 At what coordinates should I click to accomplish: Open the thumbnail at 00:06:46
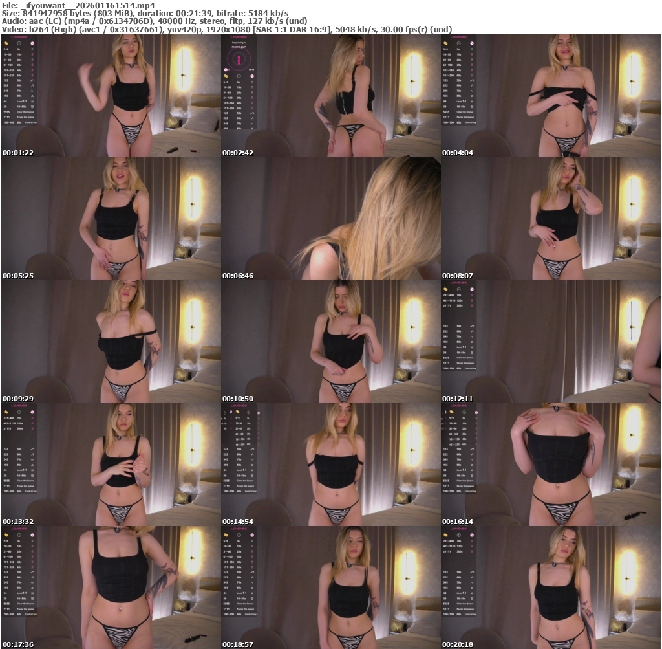(330, 219)
